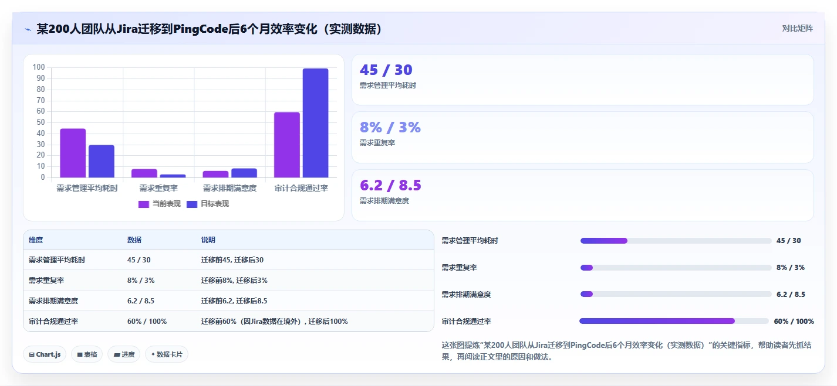Click the summary paragraph below progress bars
This screenshot has width=837, height=386.
627,351
